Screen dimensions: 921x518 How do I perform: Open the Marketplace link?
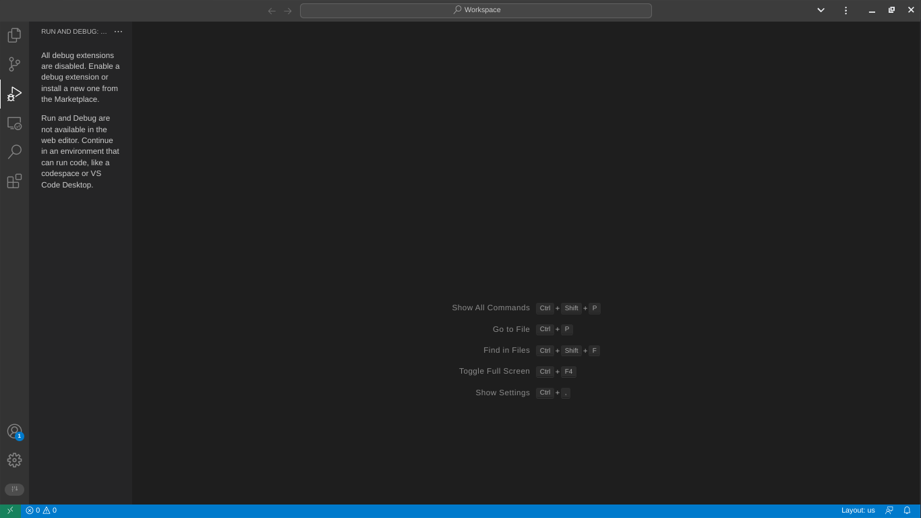[x=74, y=99]
